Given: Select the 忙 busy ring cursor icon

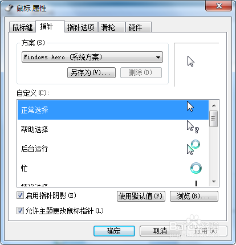Looking at the screenshot, I should (x=196, y=168).
